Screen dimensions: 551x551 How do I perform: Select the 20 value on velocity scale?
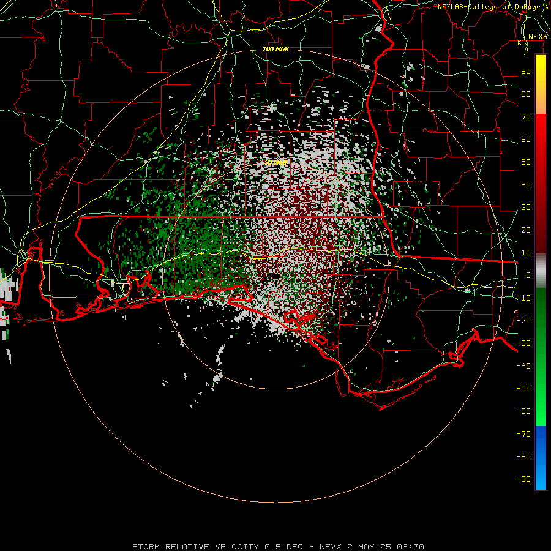coord(526,230)
